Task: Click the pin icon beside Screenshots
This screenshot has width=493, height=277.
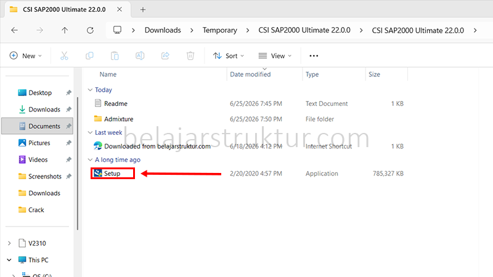Action: point(68,176)
